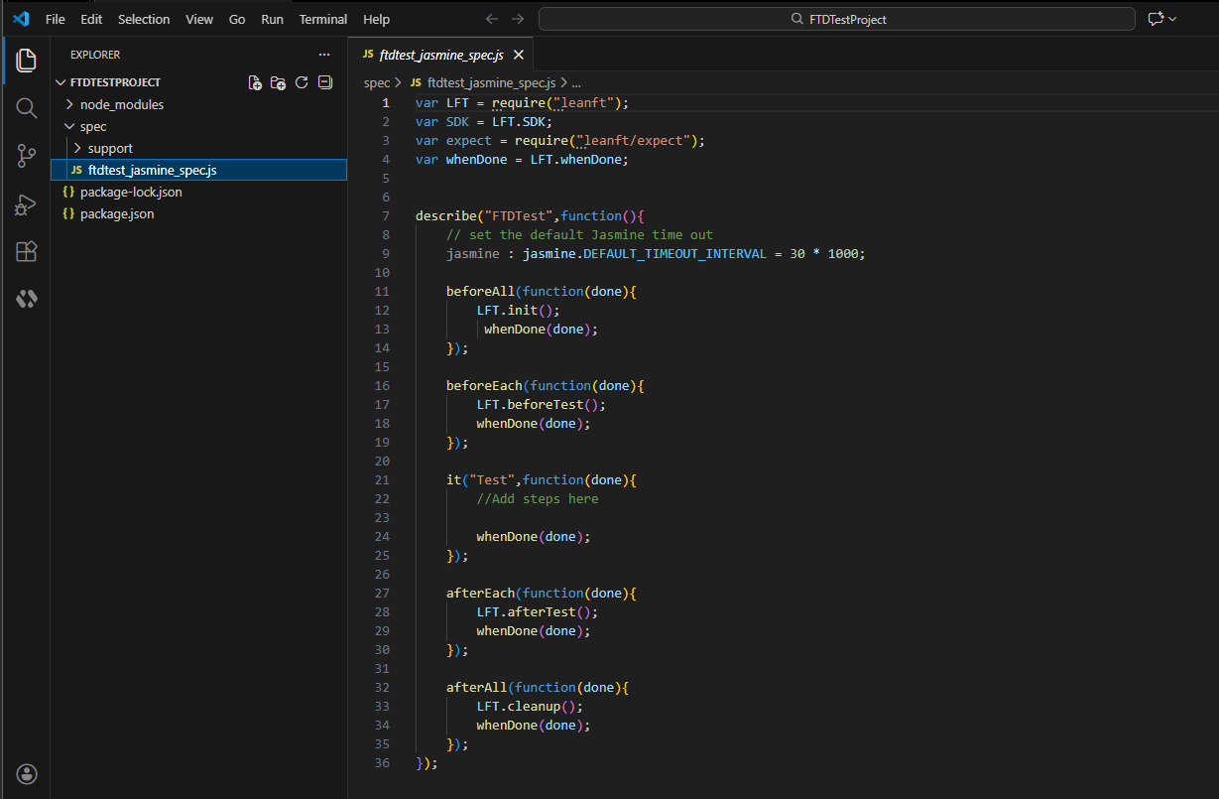Expand the node_modules folder
This screenshot has width=1219, height=799.
(121, 104)
